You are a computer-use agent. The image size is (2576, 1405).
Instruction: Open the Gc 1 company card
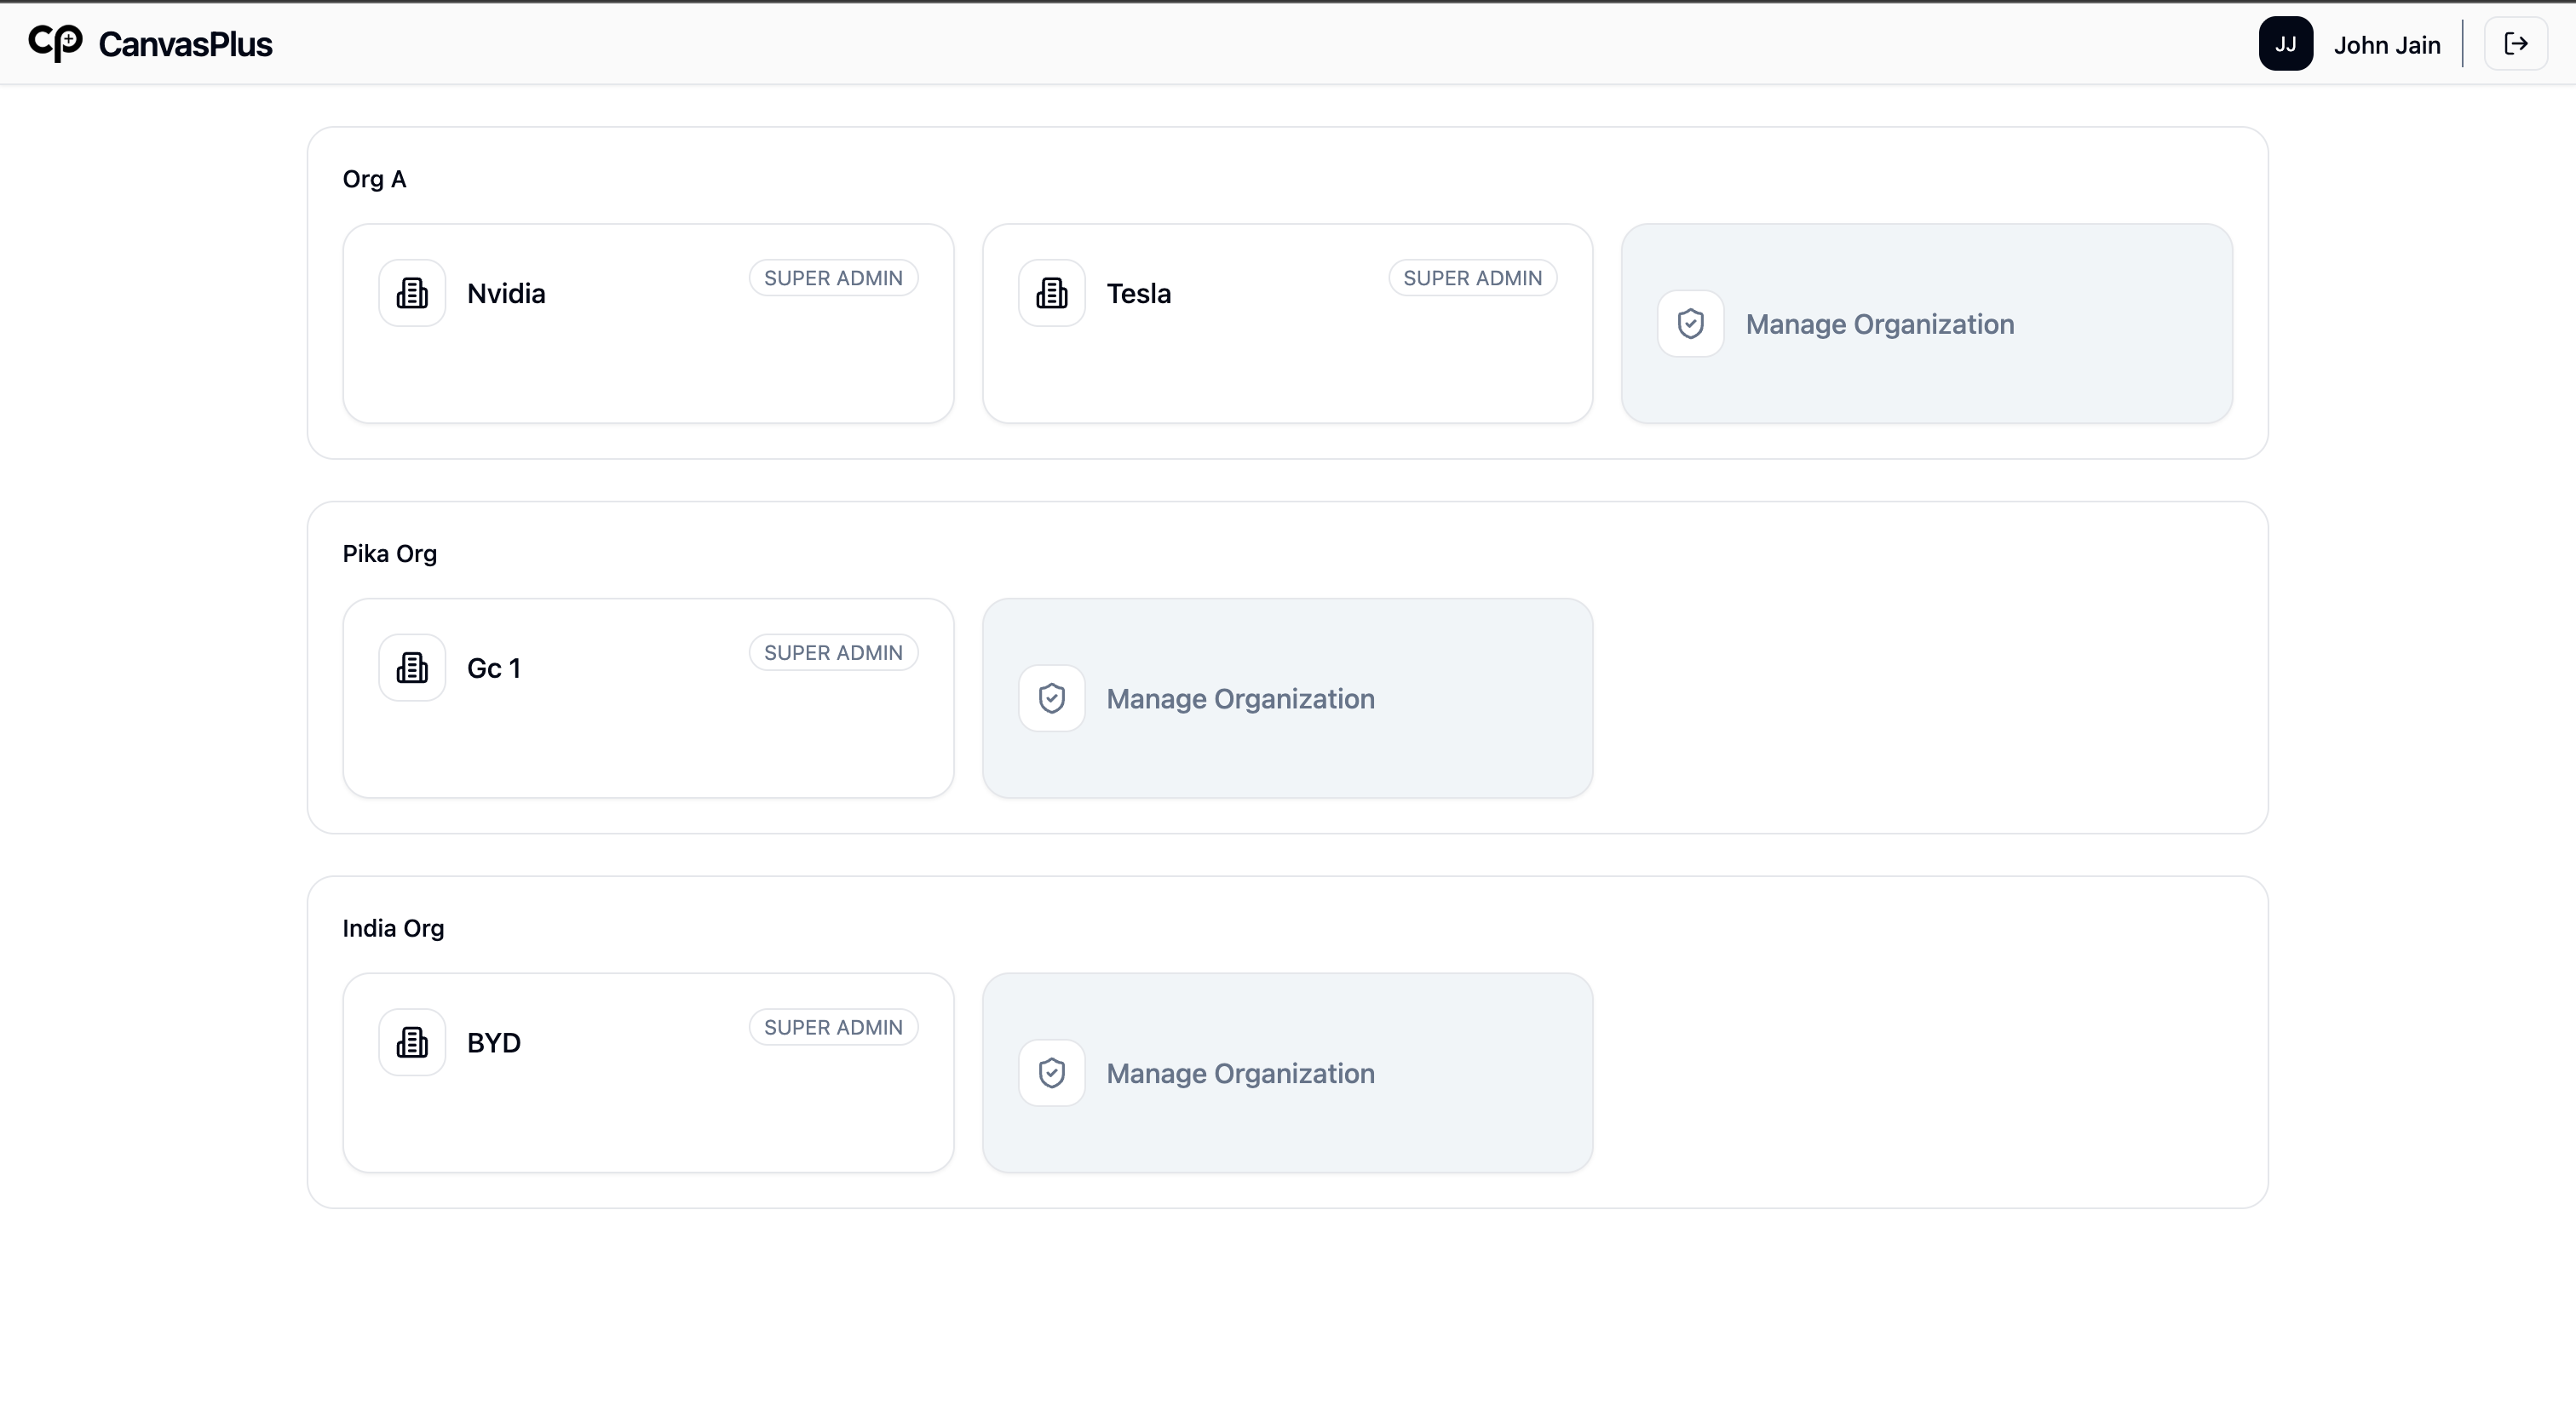[x=648, y=698]
